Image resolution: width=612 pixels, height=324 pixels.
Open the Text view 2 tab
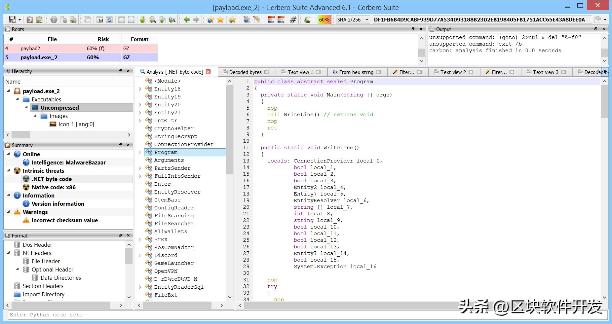[453, 72]
